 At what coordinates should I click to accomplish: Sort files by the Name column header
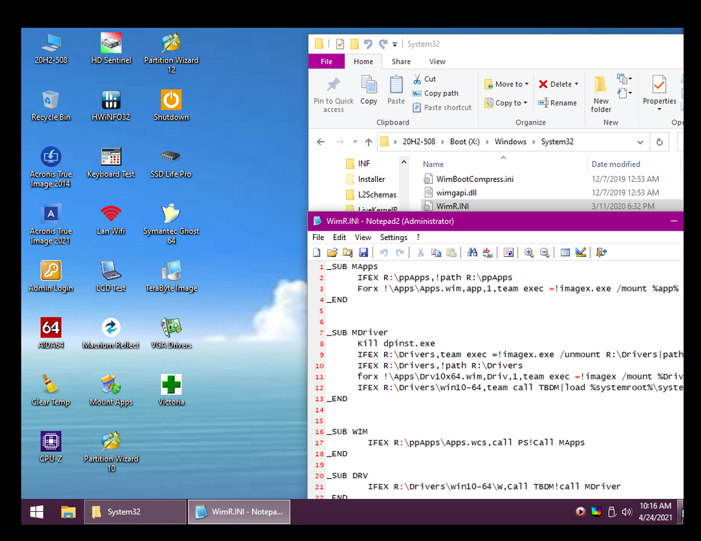433,164
